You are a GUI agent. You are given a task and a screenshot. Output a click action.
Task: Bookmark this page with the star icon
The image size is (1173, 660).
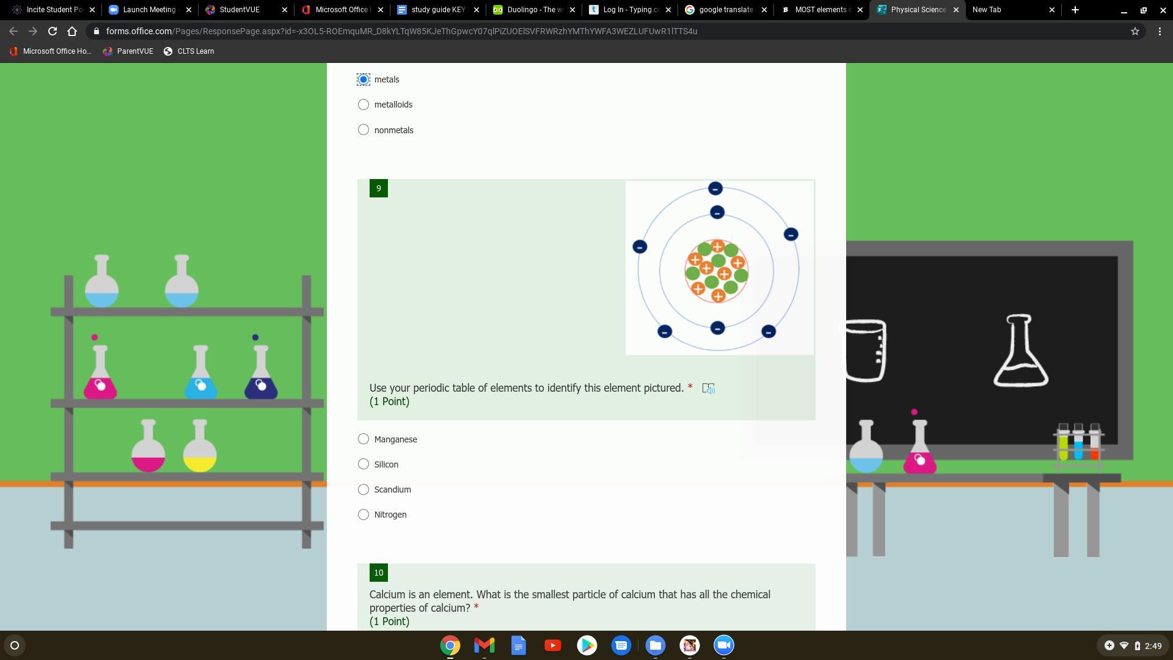(1135, 31)
